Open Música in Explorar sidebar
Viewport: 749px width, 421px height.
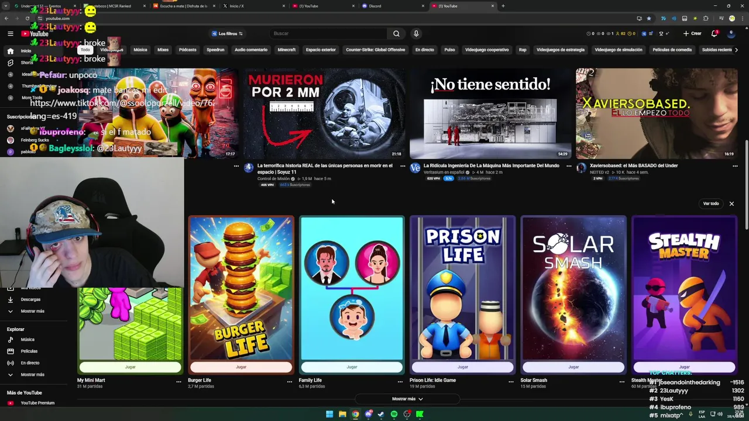[28, 340]
